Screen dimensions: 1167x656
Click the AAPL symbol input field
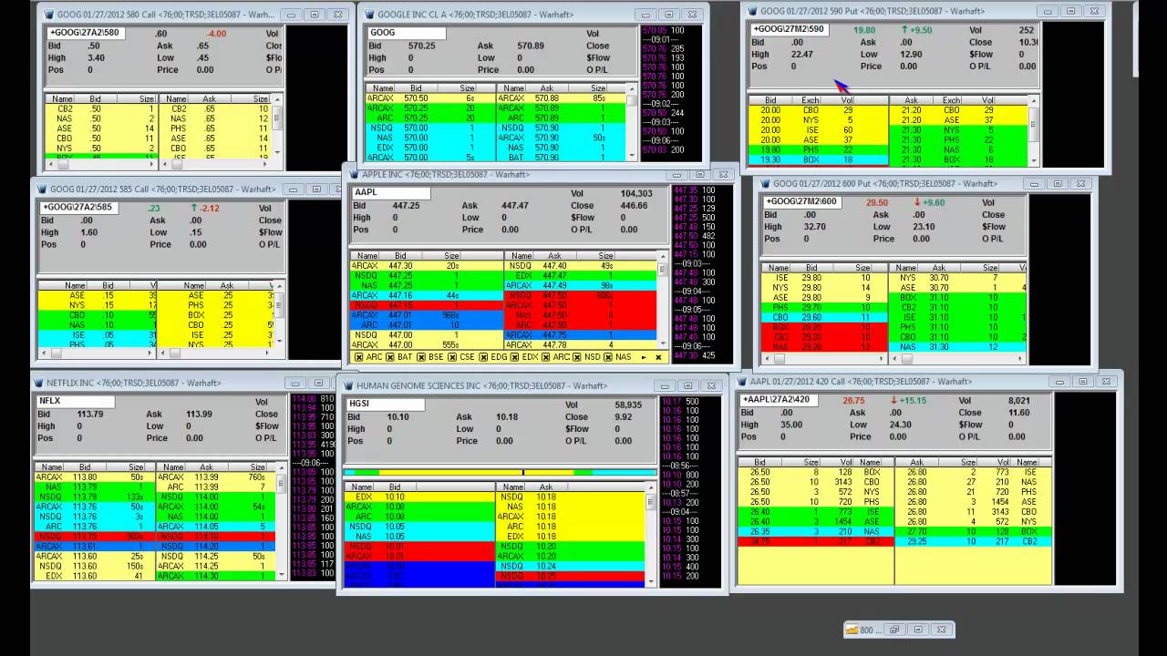pos(391,193)
